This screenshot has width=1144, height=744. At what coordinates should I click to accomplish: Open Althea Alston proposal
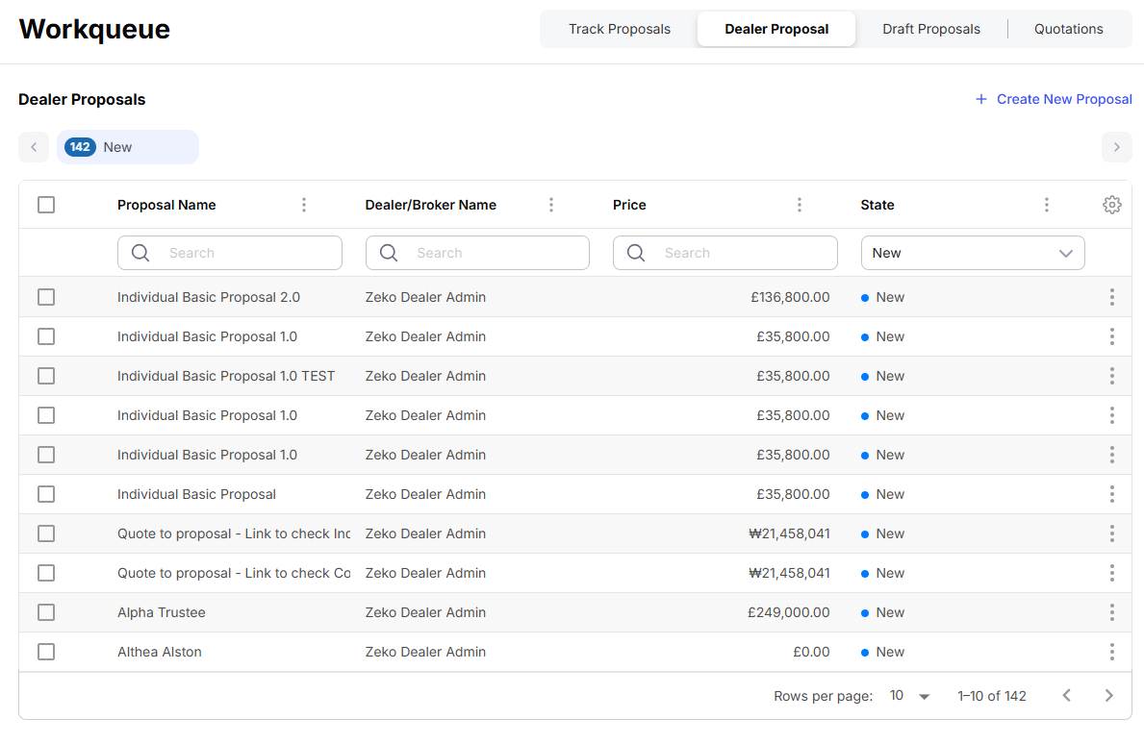[x=159, y=652]
